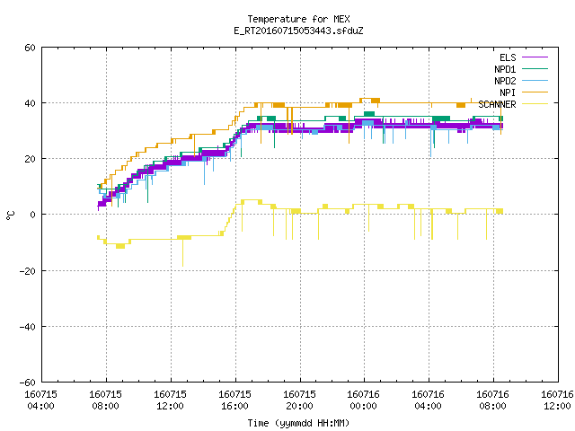Click the x-axis tick label 160716 08:00

493,400
